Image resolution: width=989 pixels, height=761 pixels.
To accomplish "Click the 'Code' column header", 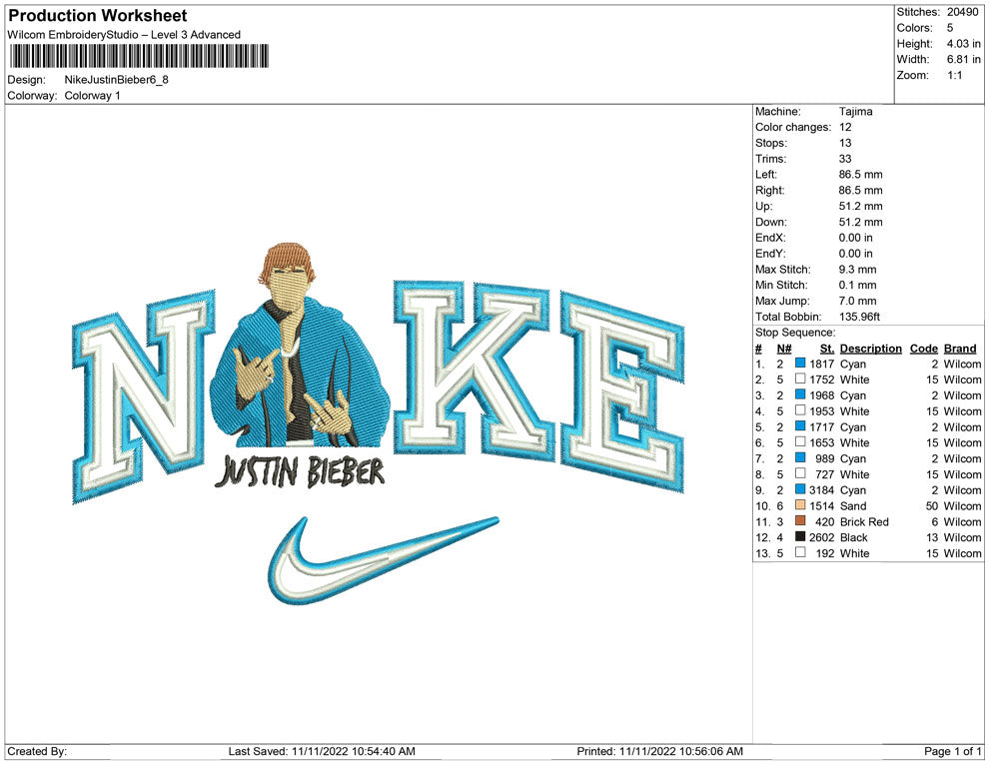I will tap(924, 348).
